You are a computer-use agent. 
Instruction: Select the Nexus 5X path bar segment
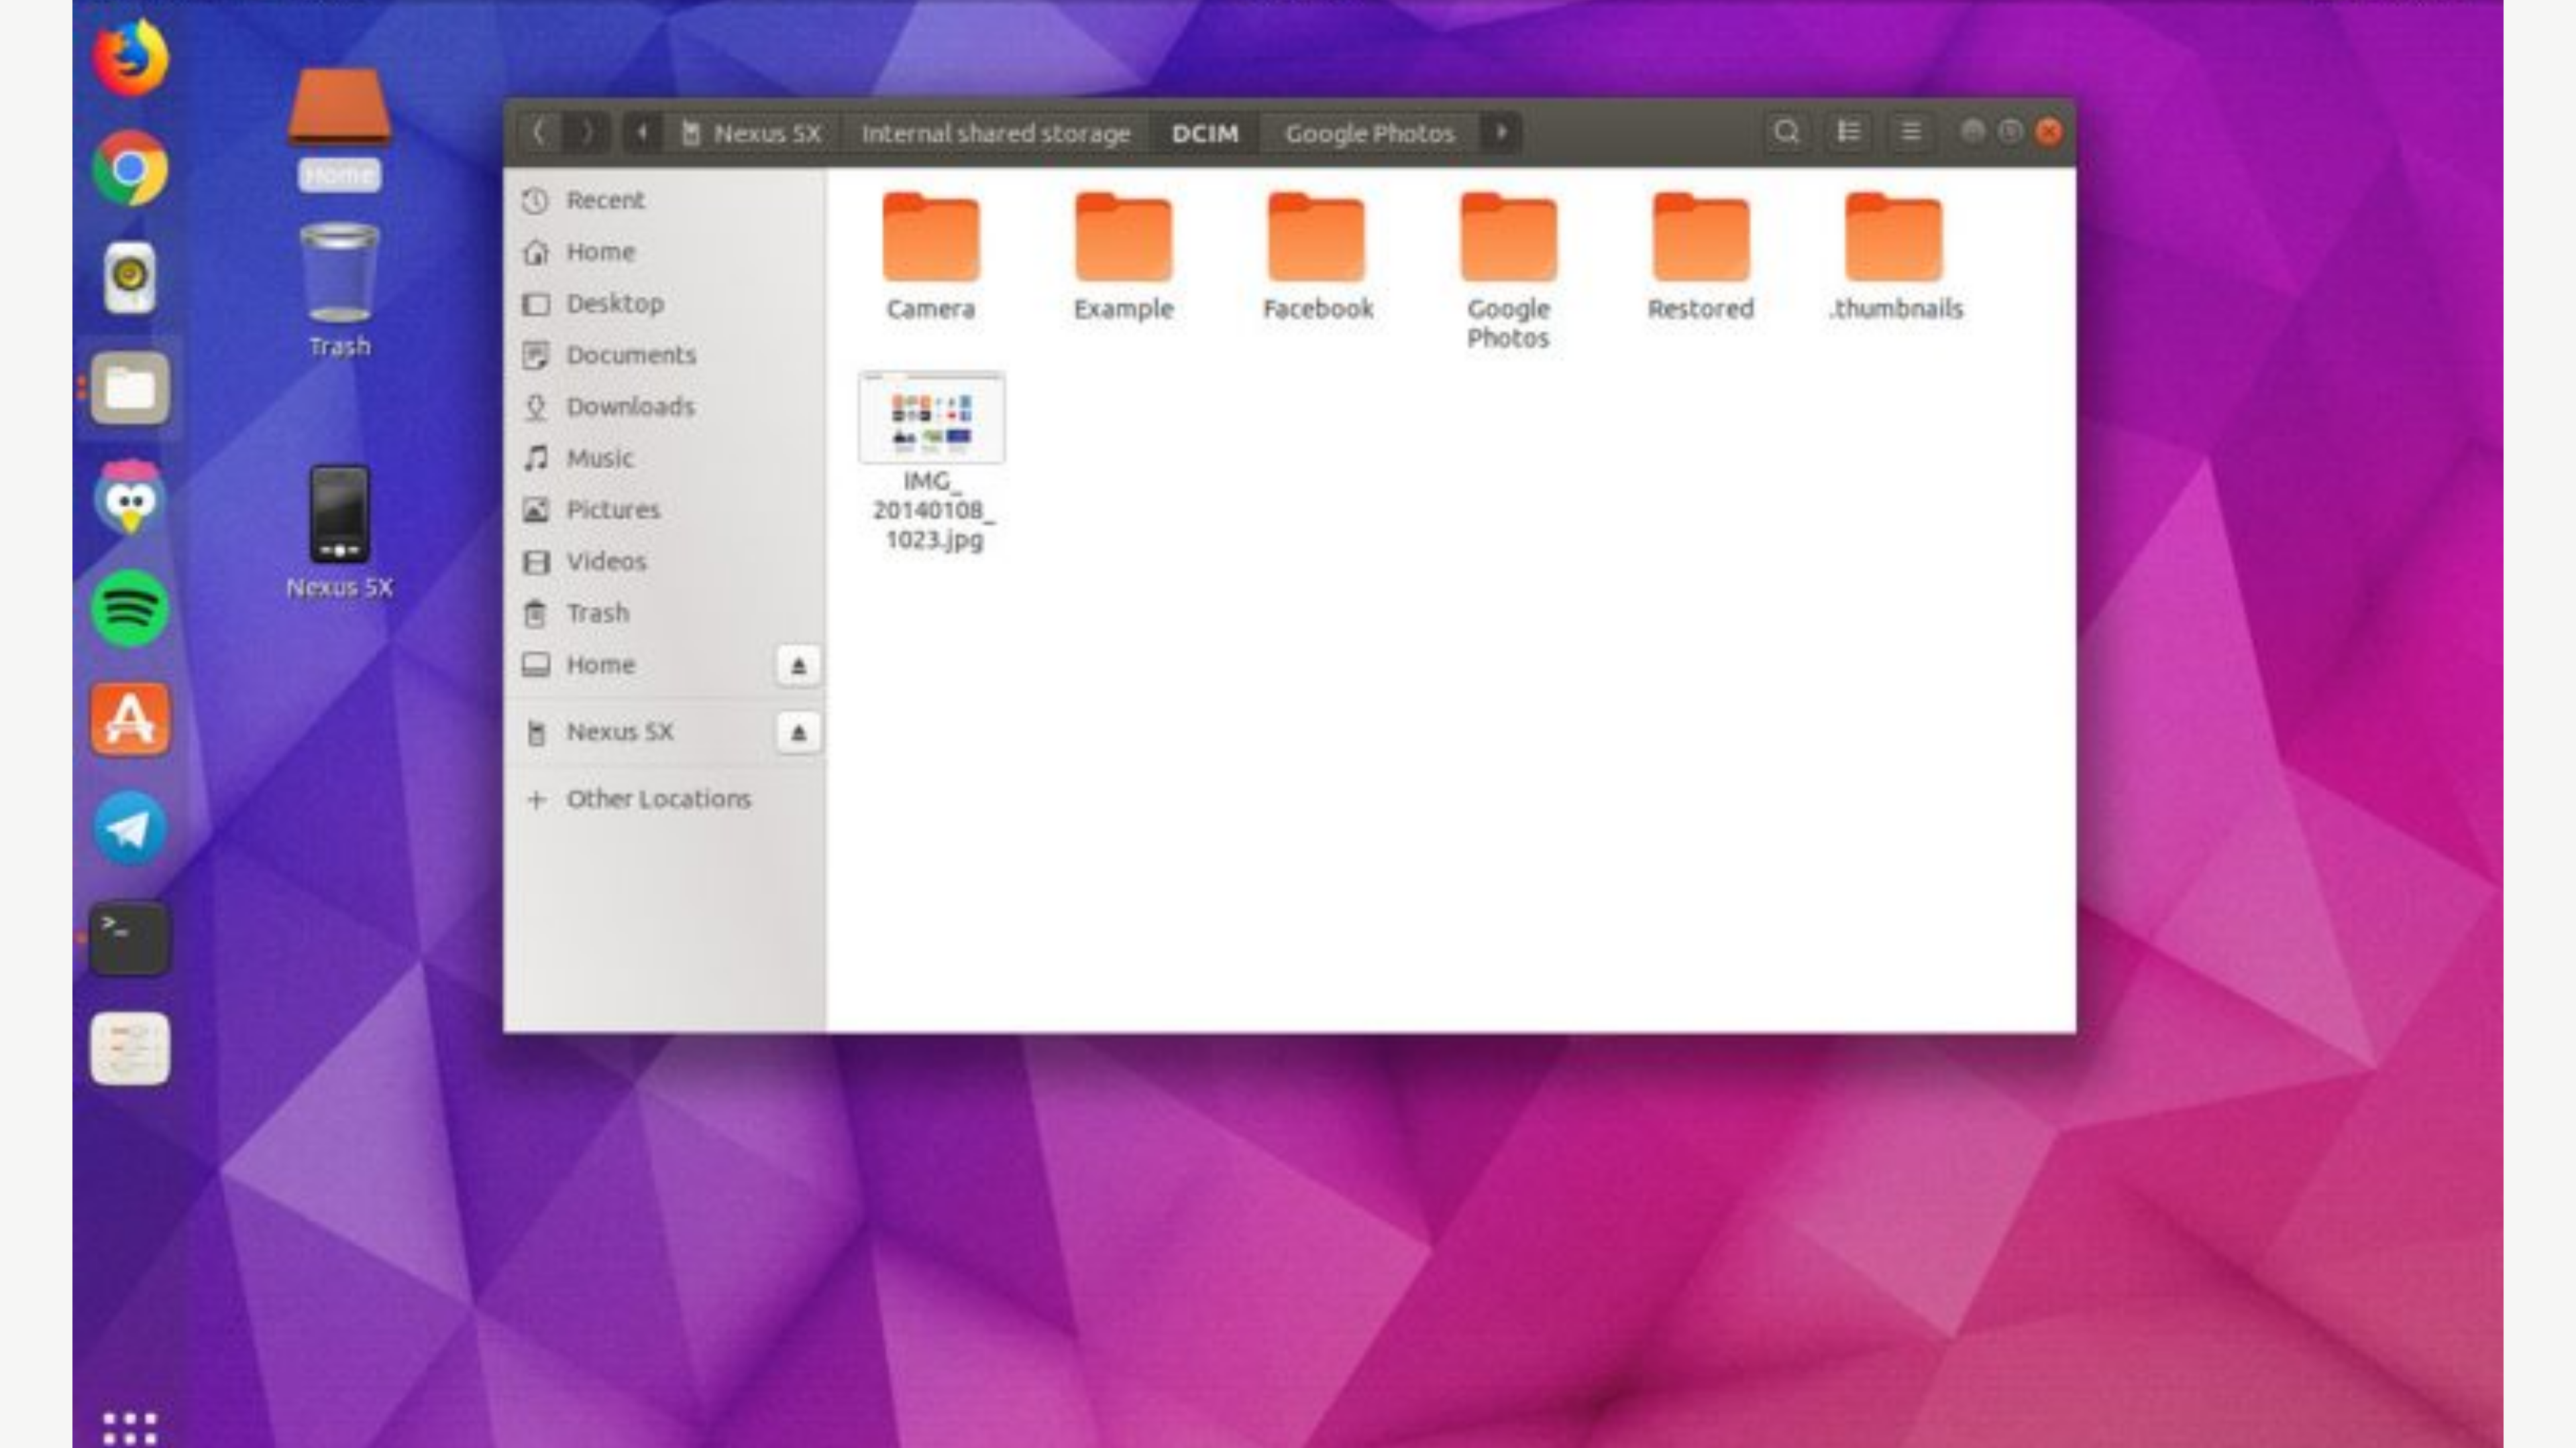point(752,133)
